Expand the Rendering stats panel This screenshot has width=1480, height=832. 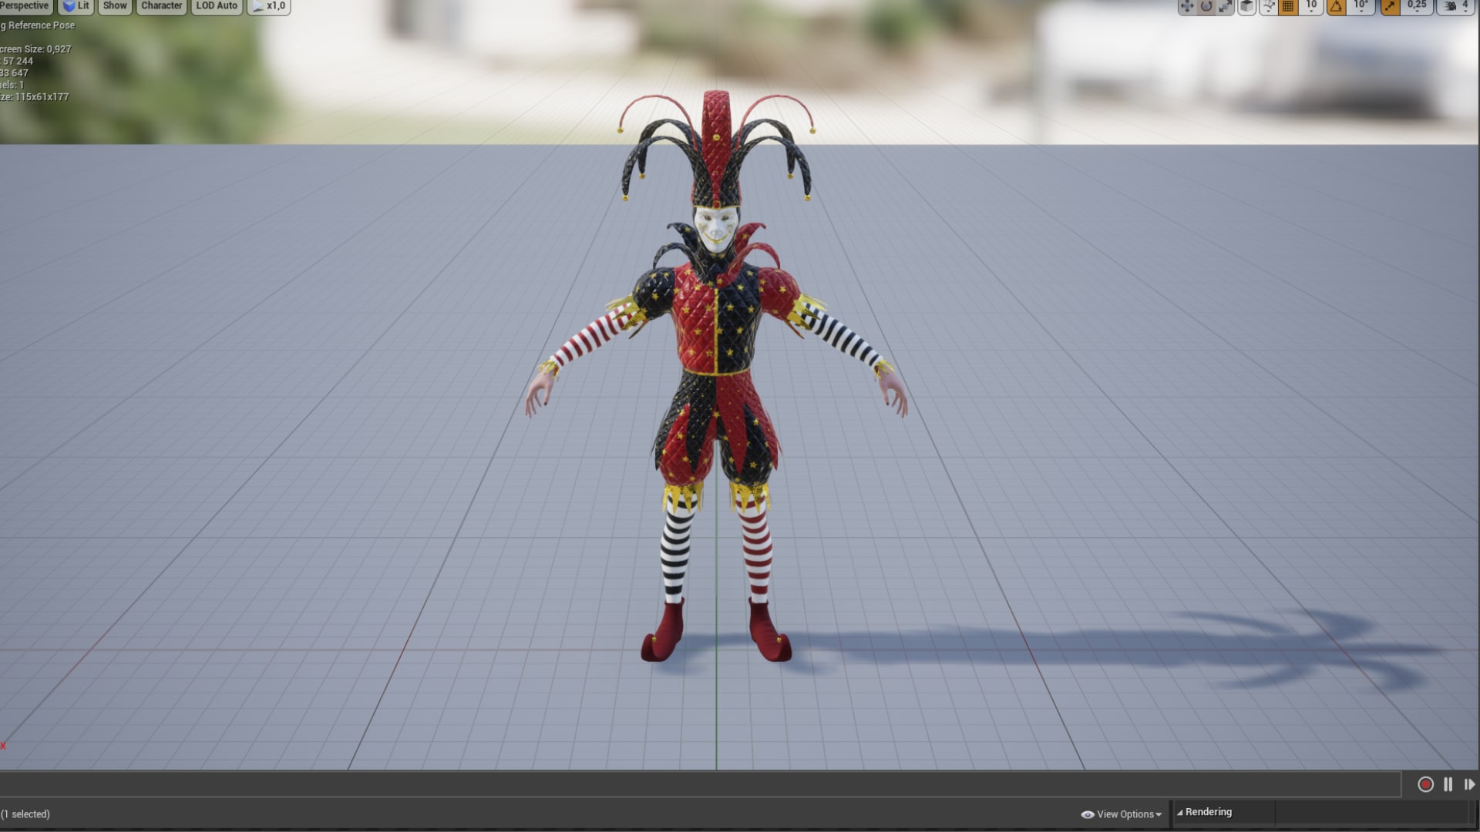point(1206,811)
